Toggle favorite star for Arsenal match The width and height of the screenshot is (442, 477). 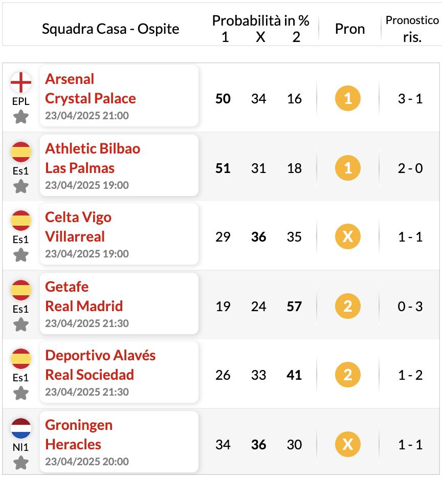[21, 117]
